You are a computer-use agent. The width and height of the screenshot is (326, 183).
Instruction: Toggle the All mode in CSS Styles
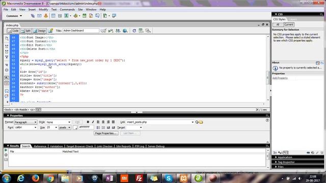(278, 24)
